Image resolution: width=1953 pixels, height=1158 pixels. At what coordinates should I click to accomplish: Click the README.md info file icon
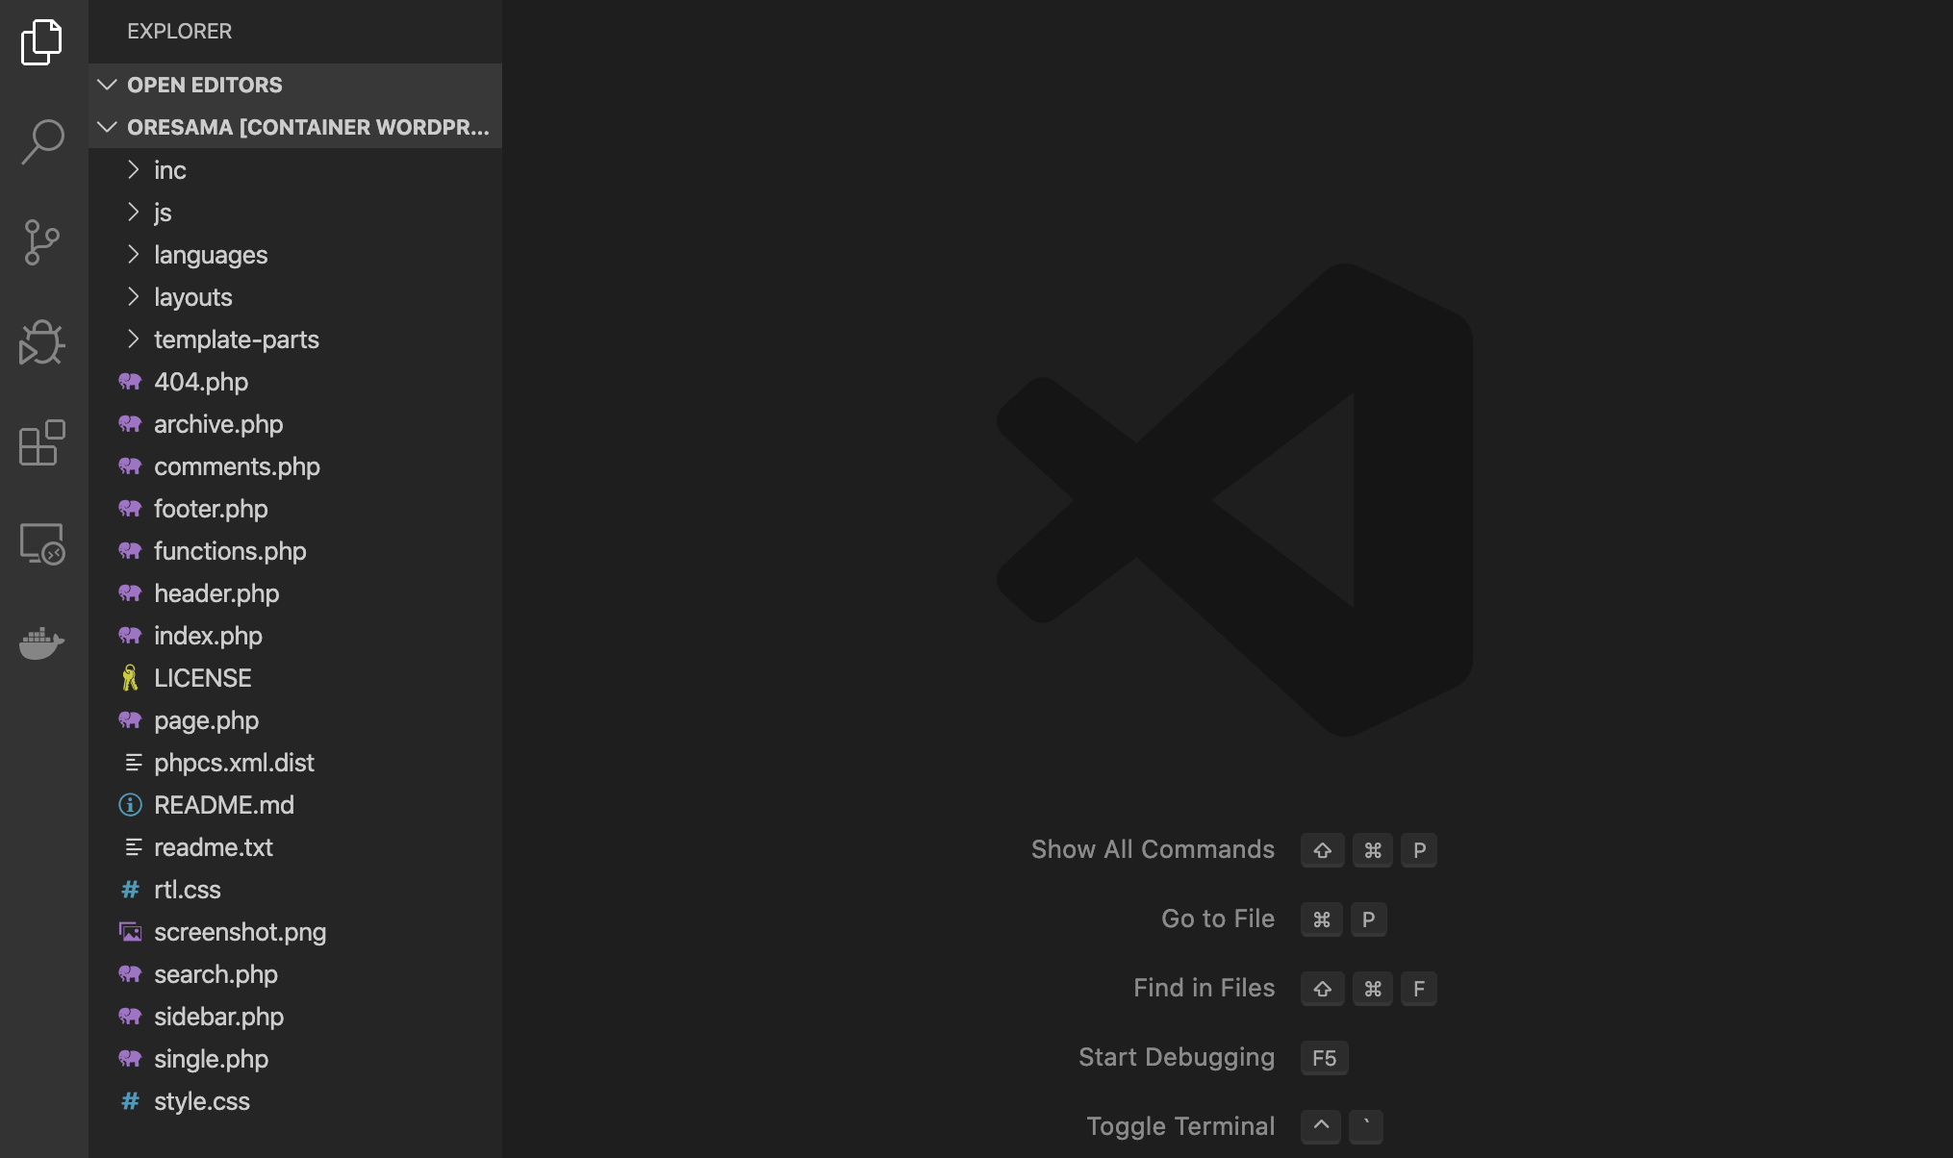tap(130, 805)
